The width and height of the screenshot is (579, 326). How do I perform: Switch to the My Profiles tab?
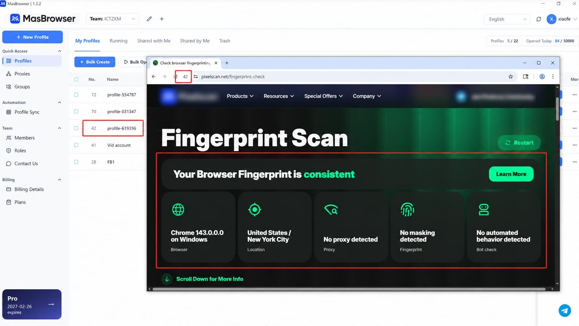point(88,41)
